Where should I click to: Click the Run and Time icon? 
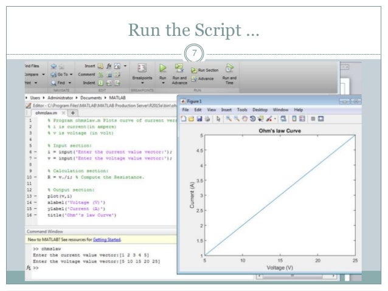click(229, 68)
